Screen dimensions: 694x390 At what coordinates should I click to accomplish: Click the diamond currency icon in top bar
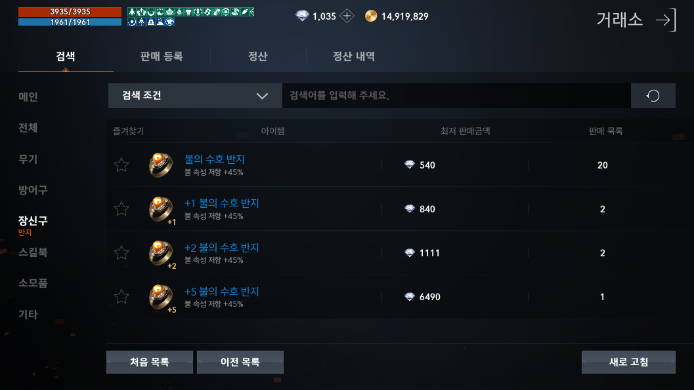coord(302,16)
